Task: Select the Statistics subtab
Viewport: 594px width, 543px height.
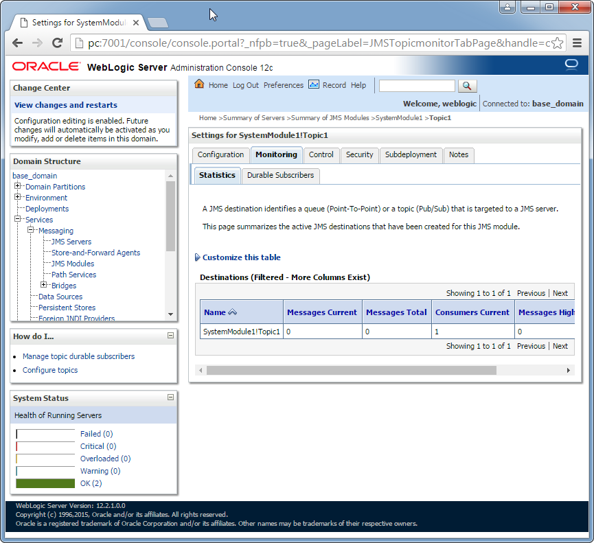Action: (x=217, y=175)
